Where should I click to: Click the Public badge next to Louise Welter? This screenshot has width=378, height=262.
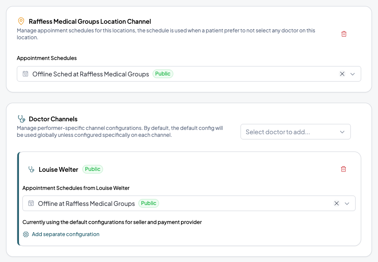tap(93, 169)
